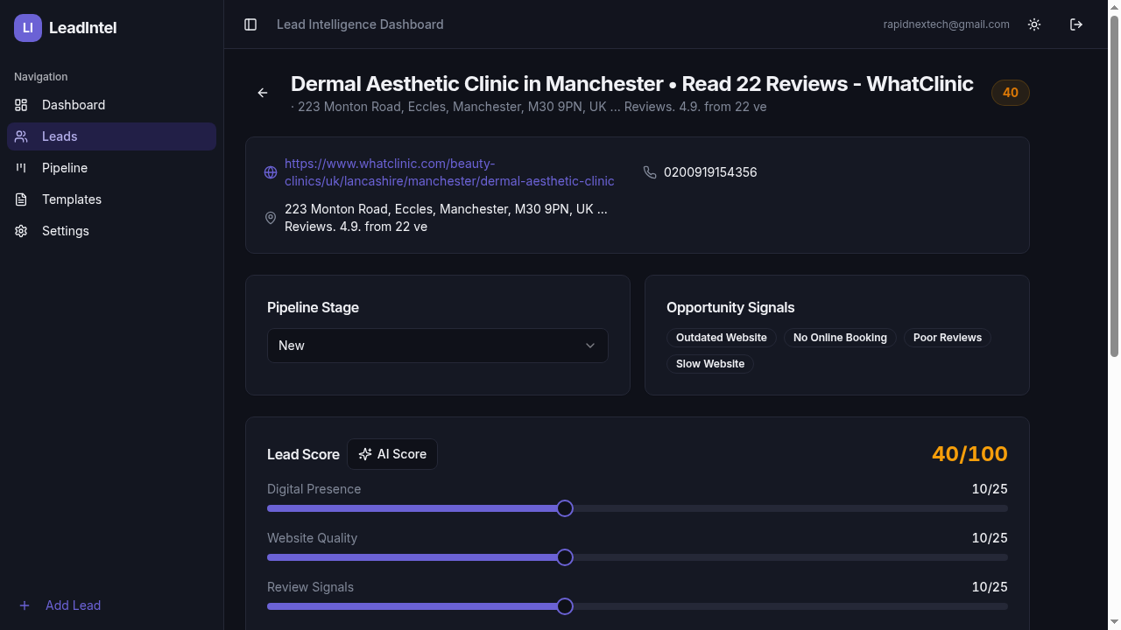Click the Leads people icon
This screenshot has width=1121, height=630.
coord(21,136)
